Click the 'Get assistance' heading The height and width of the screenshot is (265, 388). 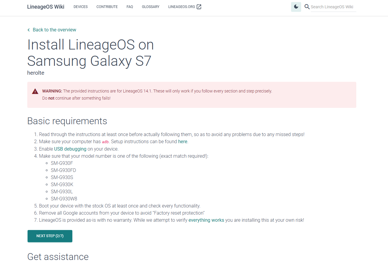pyautogui.click(x=58, y=257)
